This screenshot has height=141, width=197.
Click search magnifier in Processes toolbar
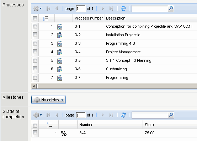point(171,9)
